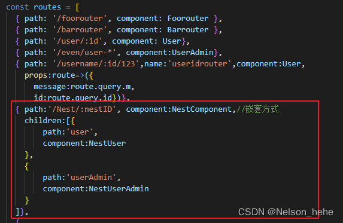343x223 pixels.
Task: Click the Barrouter component name
Action: (x=188, y=30)
